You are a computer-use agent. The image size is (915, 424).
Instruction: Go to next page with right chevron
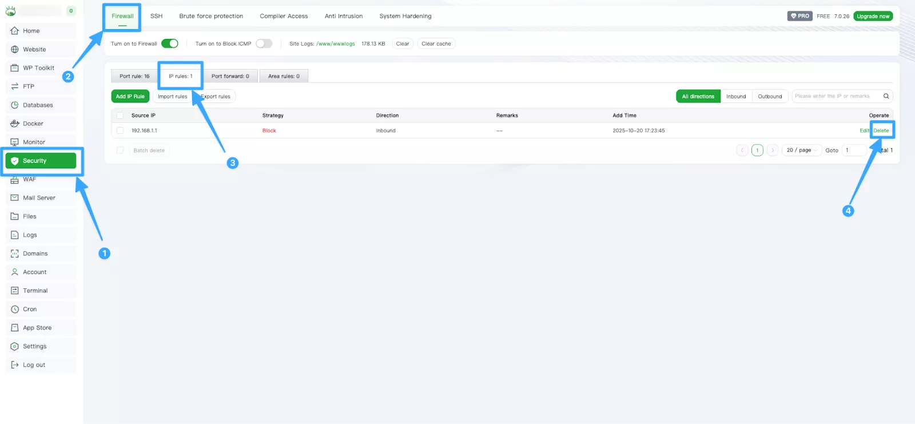click(773, 150)
